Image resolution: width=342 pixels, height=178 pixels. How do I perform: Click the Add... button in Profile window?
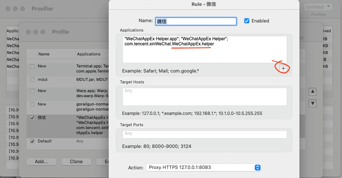tap(41, 161)
